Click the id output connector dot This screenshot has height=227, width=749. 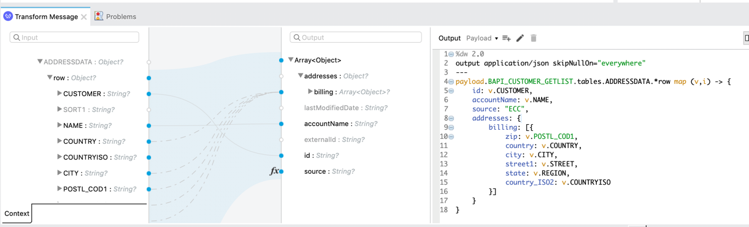point(282,155)
